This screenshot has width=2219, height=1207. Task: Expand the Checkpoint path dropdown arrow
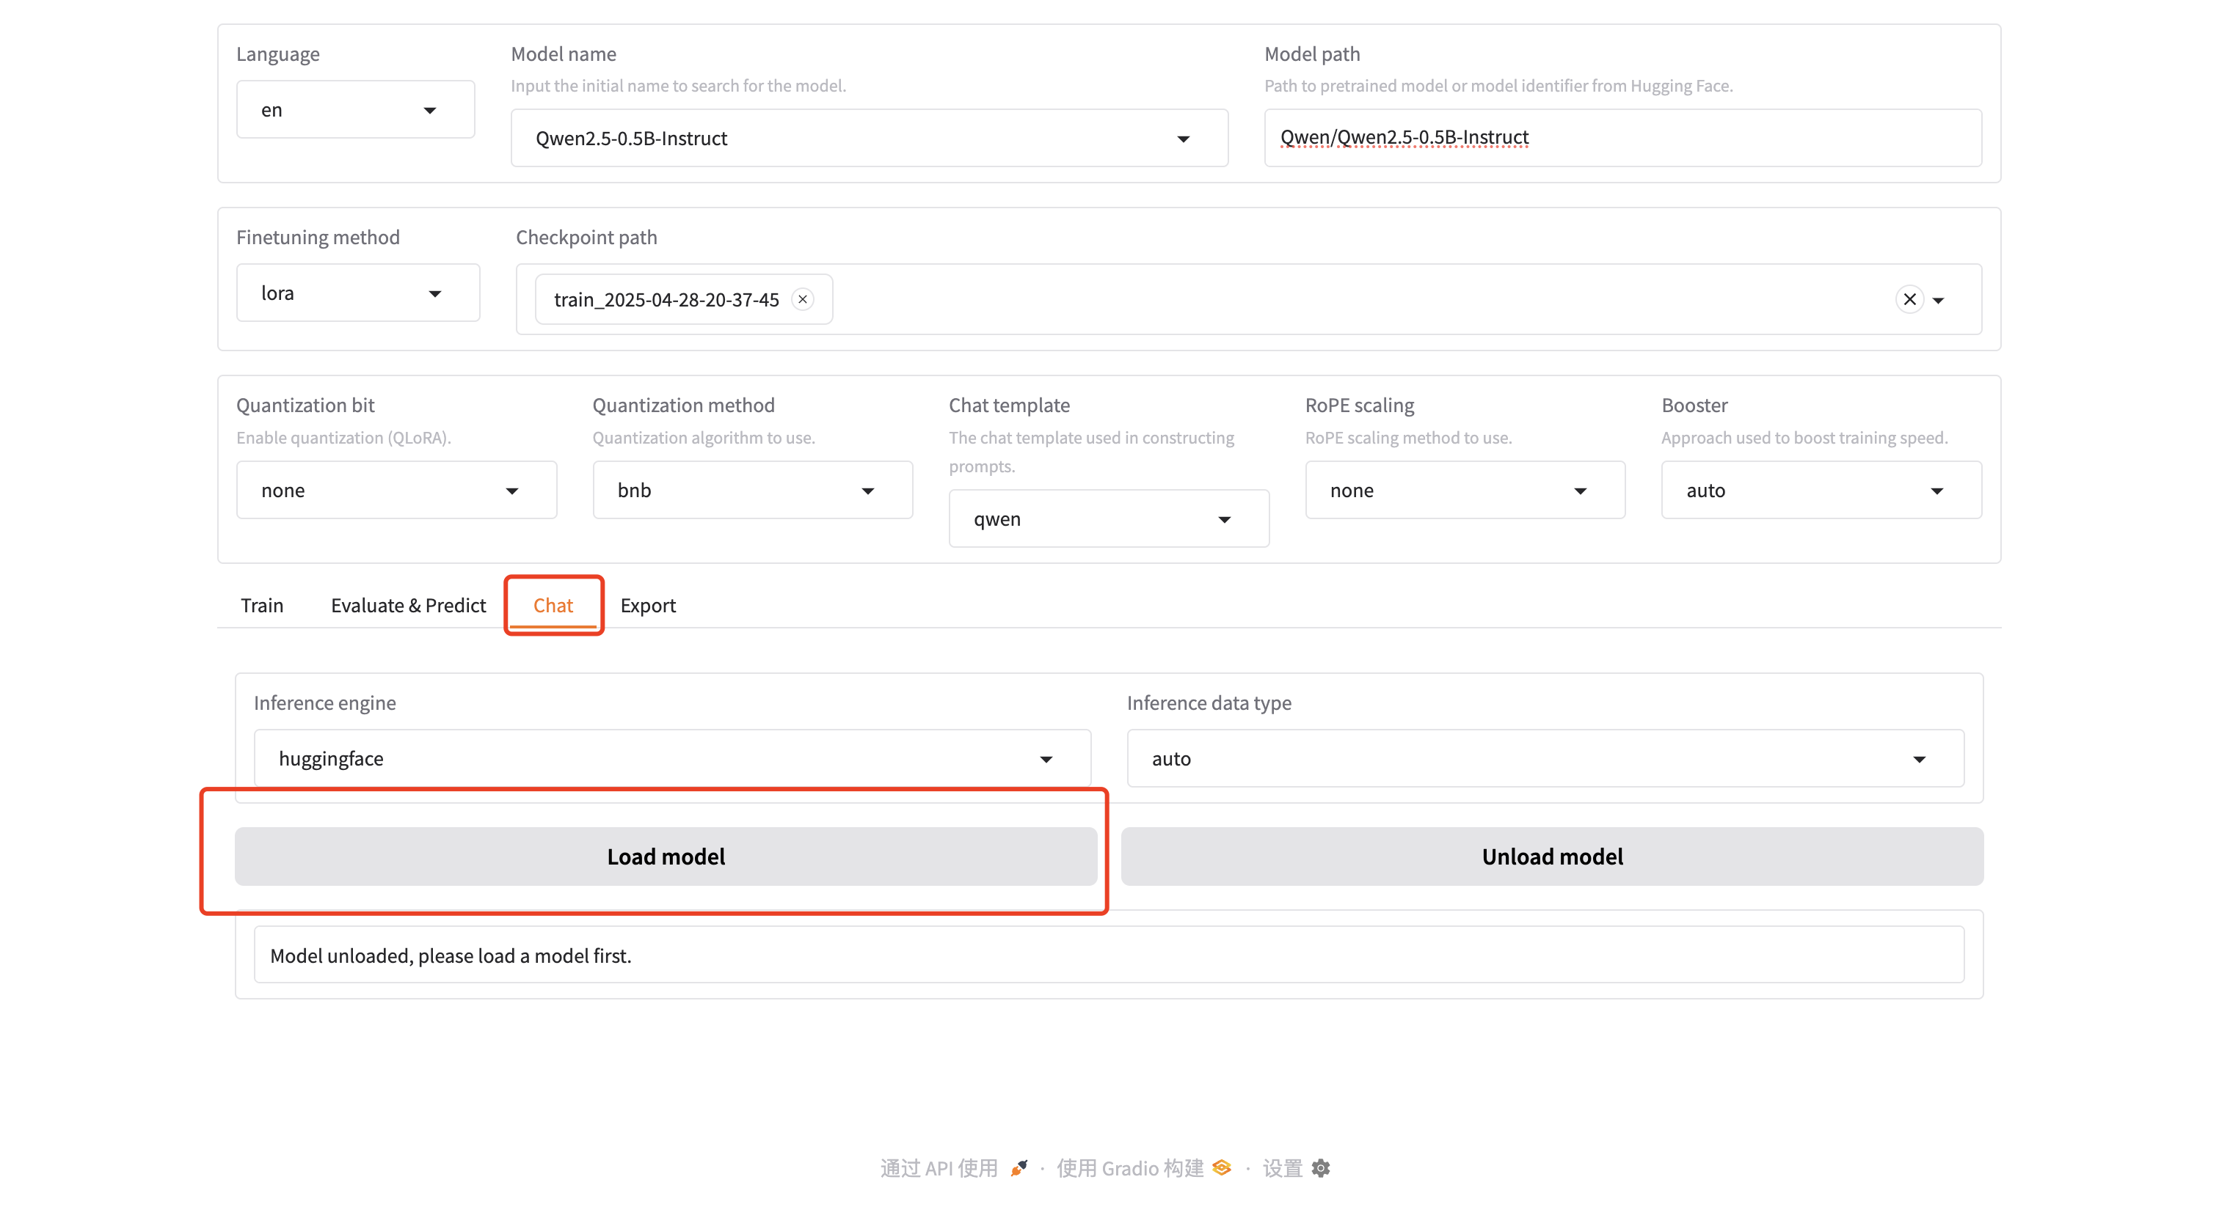click(1938, 300)
